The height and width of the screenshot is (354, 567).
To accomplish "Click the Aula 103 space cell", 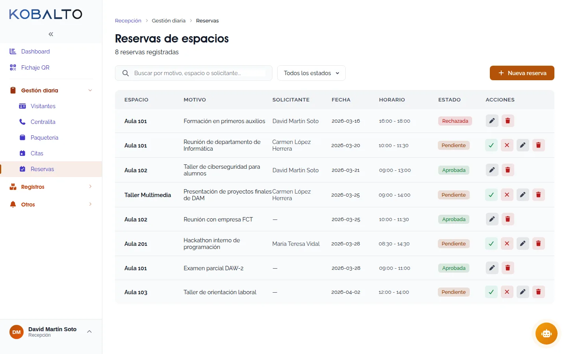I will pos(136,292).
